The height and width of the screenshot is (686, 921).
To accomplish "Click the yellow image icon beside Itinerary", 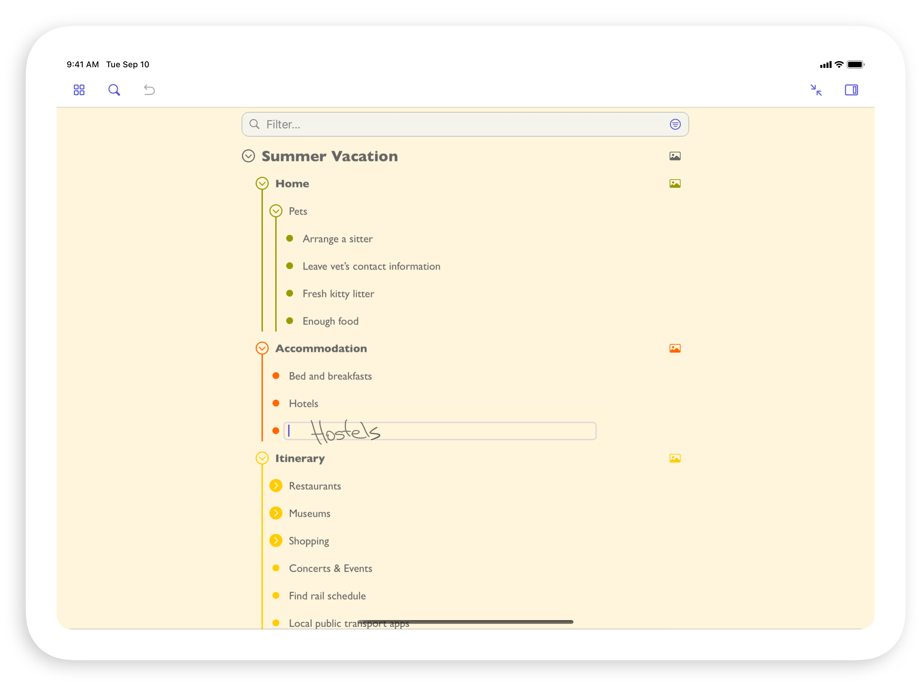I will (x=675, y=458).
